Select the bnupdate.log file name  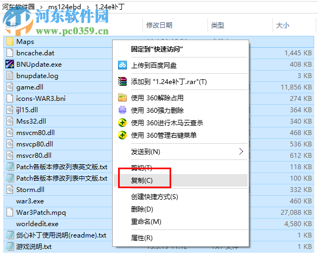pyautogui.click(x=37, y=76)
